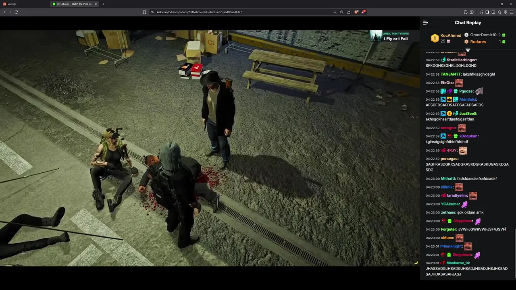516x290 pixels.
Task: Click username AkinBalci in chat
Action: click(x=468, y=99)
